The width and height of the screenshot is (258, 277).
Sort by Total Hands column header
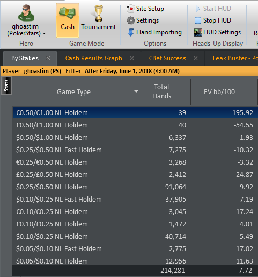click(161, 91)
